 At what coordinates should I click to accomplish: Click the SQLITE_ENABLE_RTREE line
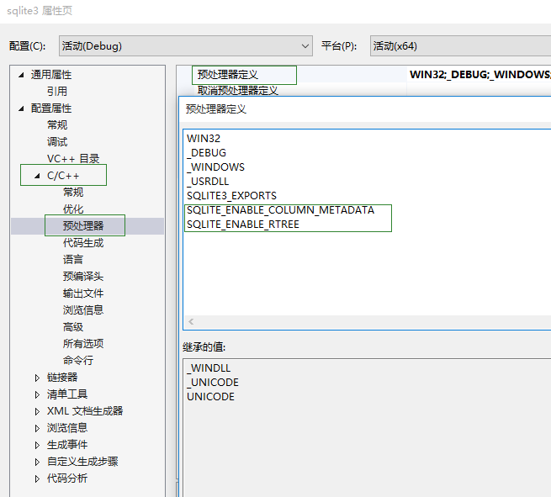pos(243,225)
